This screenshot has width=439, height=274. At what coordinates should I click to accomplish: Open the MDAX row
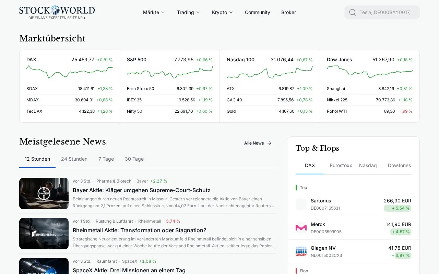pos(70,100)
